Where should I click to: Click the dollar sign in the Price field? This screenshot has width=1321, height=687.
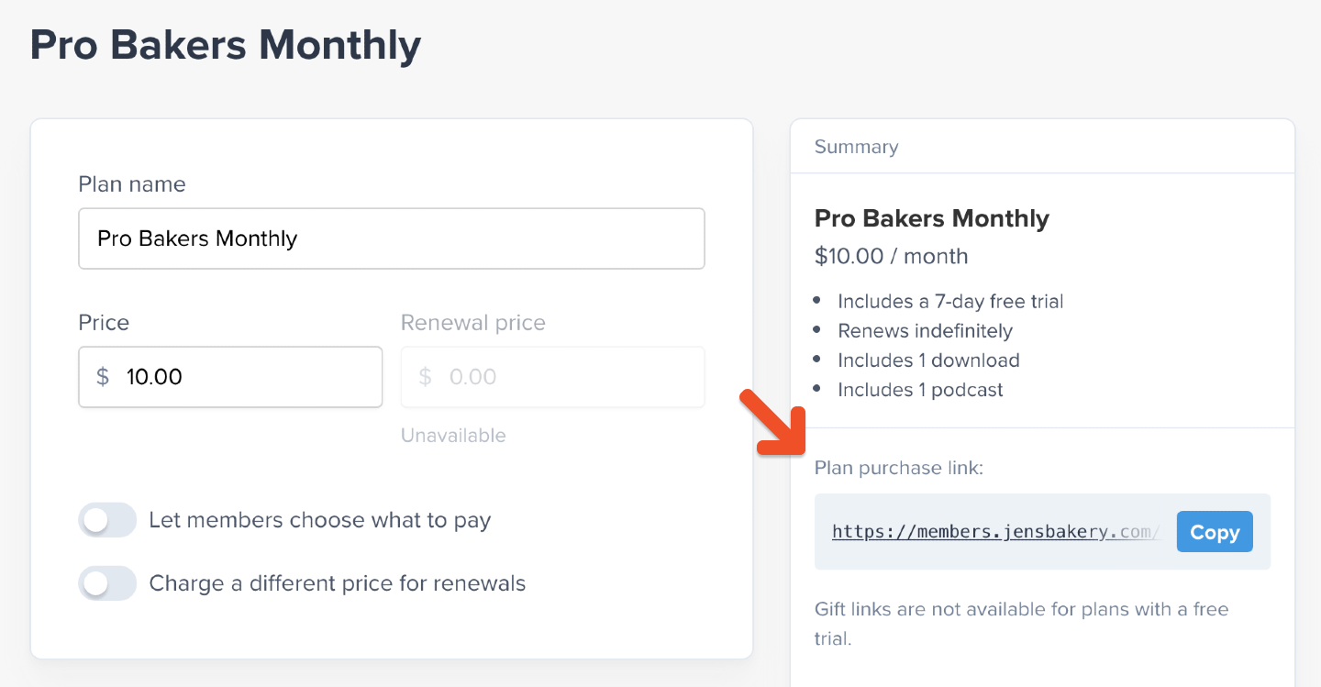(x=103, y=377)
